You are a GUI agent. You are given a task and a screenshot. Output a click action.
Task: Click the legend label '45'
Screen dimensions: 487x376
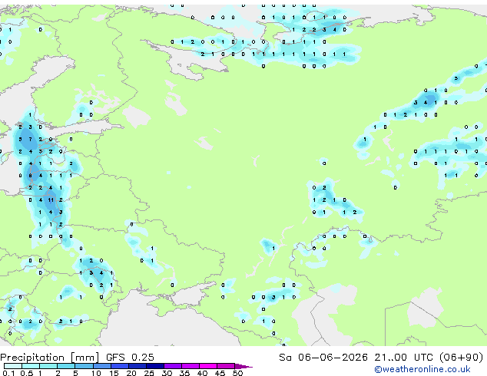[220, 373]
